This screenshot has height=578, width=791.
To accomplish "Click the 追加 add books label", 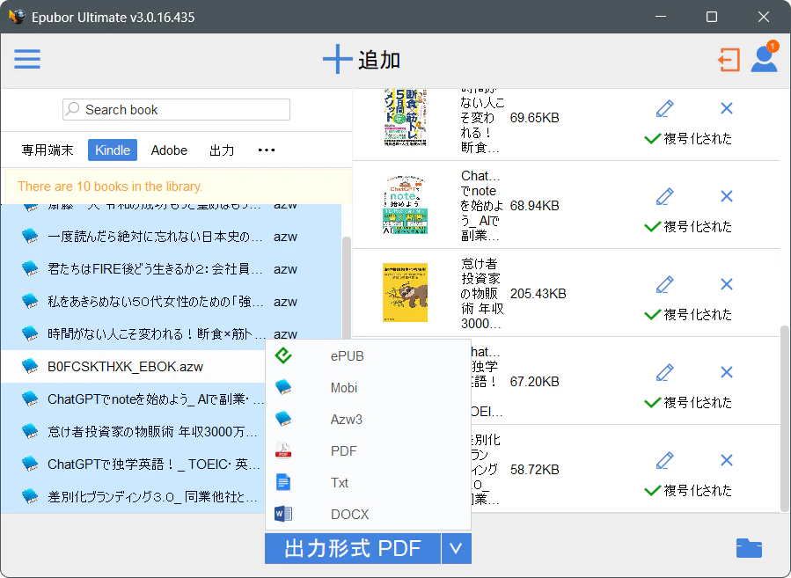I will [x=379, y=60].
